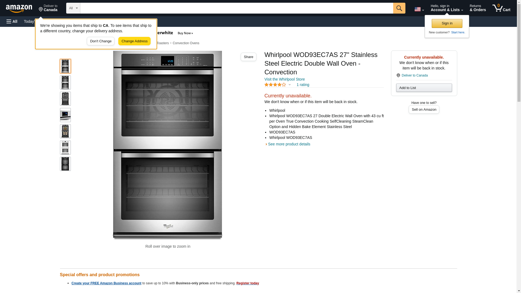Viewport: 521px width, 293px height.
Task: Expand the rating breakdown arrow
Action: [290, 85]
